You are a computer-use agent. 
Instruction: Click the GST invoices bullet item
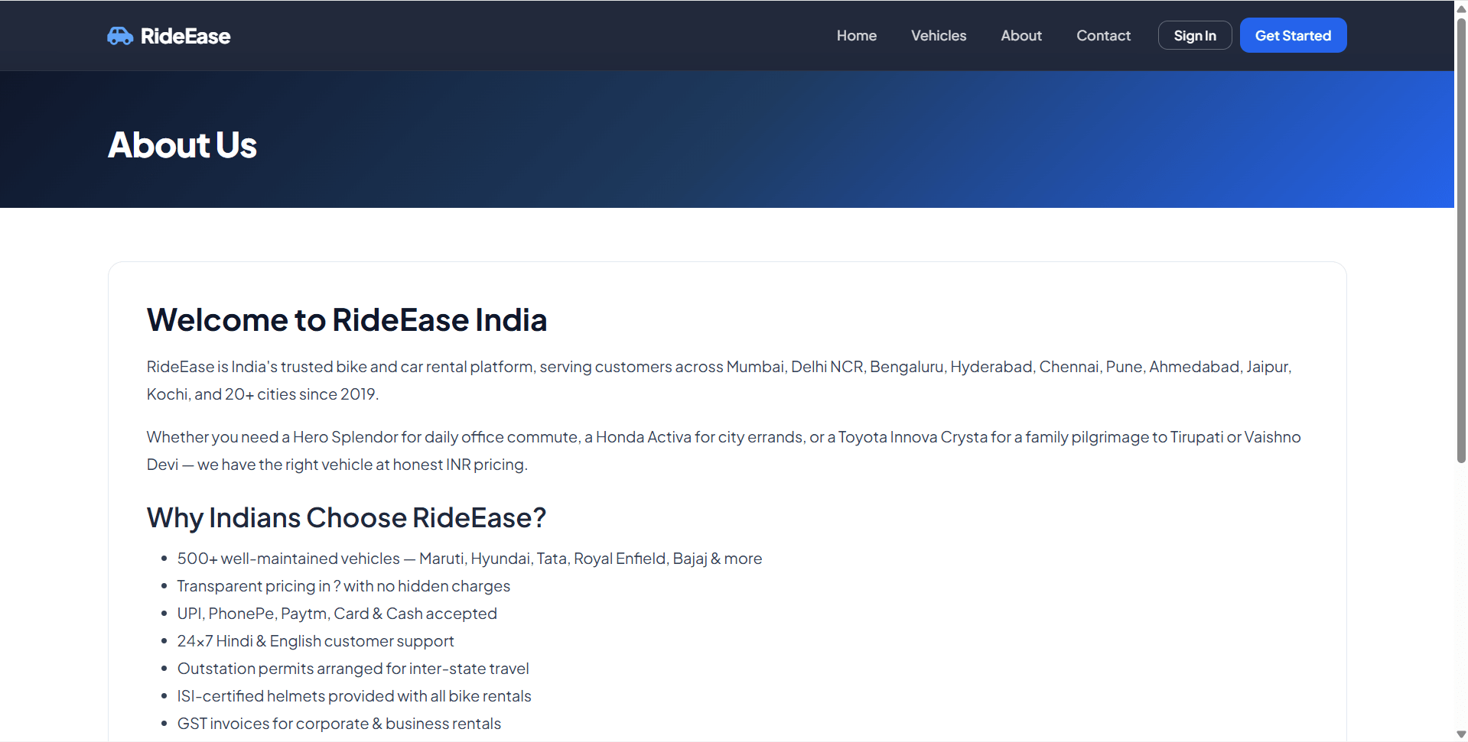[339, 724]
